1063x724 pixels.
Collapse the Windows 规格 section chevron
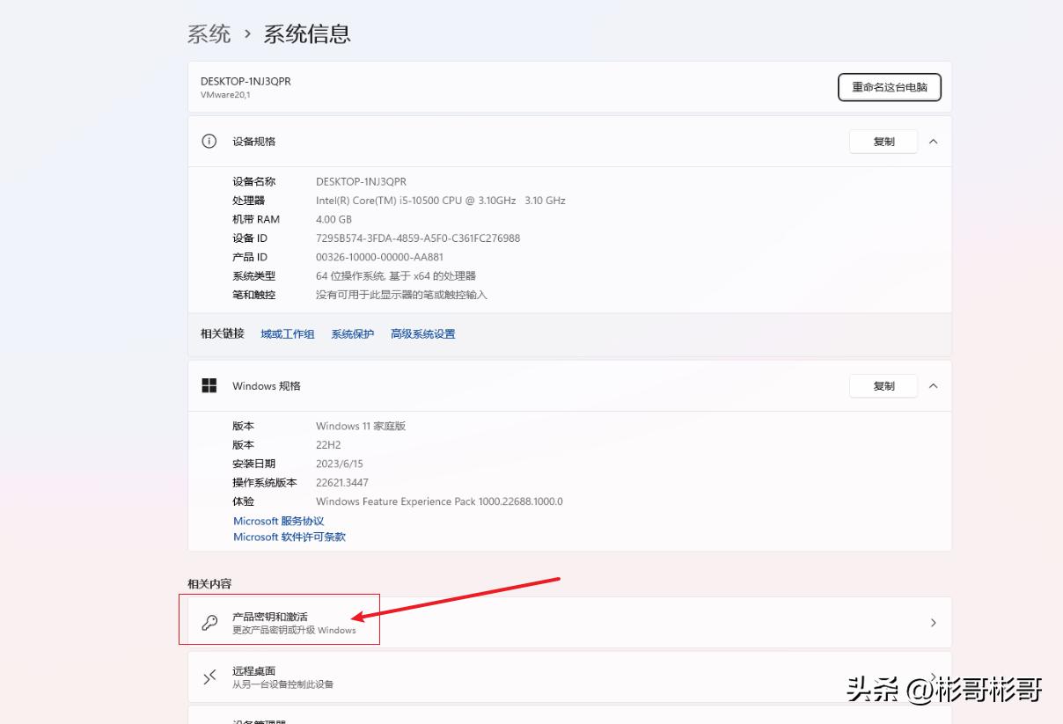[934, 385]
